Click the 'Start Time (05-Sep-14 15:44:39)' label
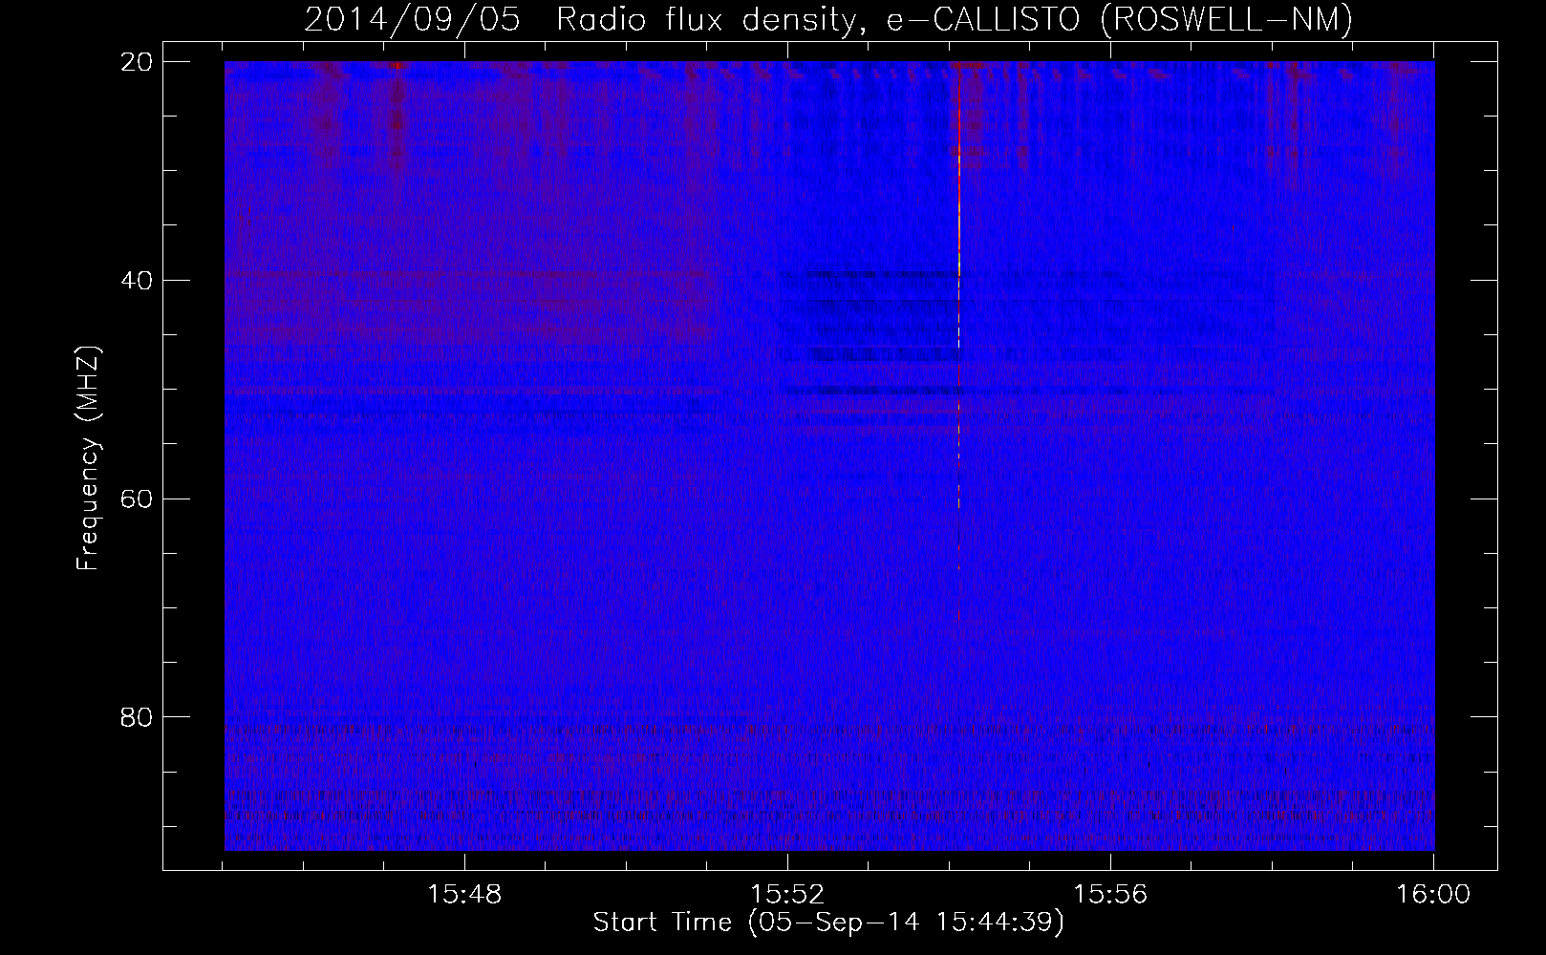The width and height of the screenshot is (1546, 955). 828,923
